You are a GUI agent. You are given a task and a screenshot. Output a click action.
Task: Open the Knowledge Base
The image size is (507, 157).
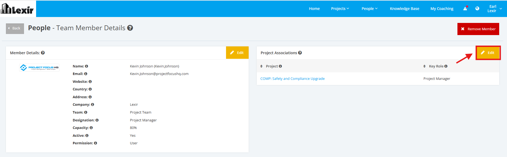pyautogui.click(x=404, y=9)
